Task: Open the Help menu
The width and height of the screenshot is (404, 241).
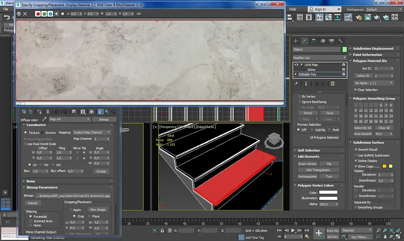Action: (x=293, y=9)
